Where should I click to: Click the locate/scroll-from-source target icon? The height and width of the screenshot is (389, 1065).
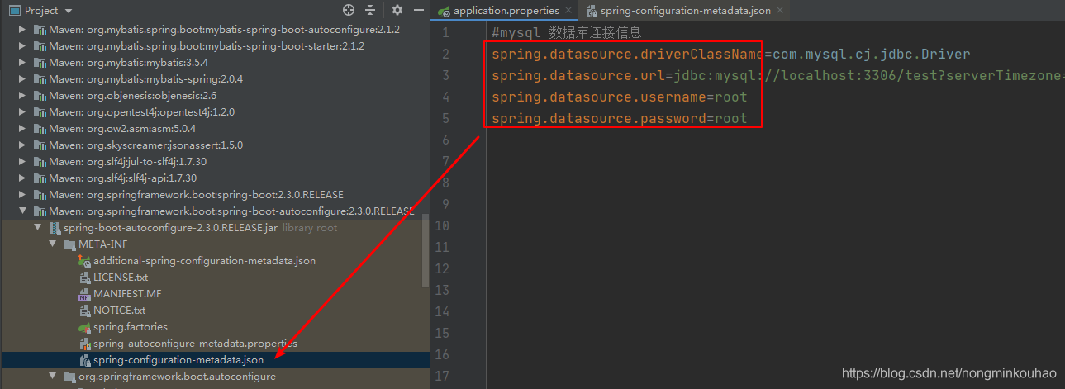click(349, 10)
